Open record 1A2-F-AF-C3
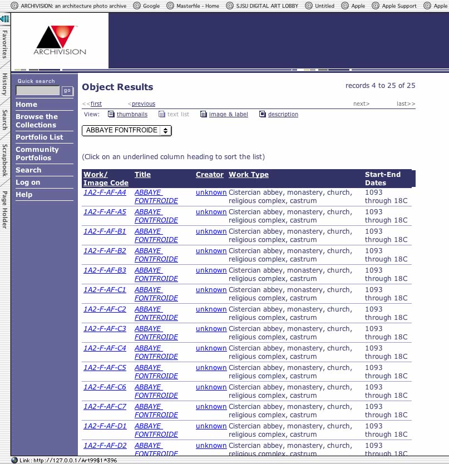 point(105,329)
